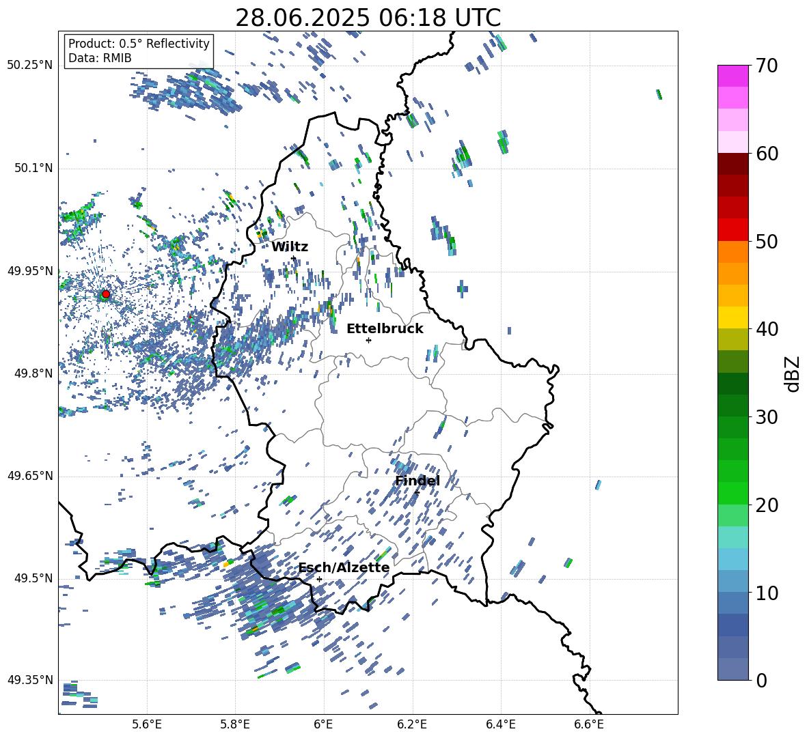The height and width of the screenshot is (738, 809).
Task: Click the bright red 50 dBZ colorbar segment
Action: [732, 230]
